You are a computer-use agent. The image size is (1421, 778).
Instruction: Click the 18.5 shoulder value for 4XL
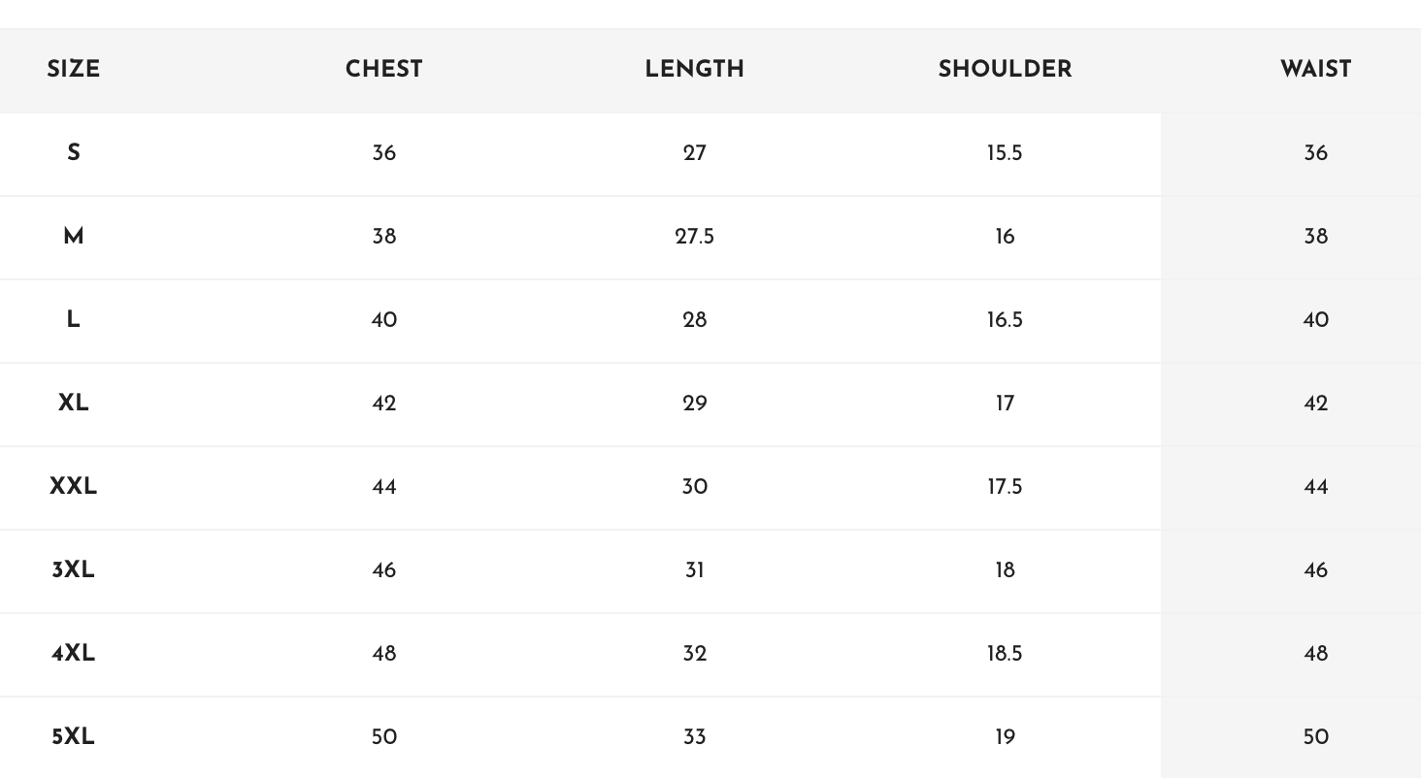point(1006,654)
